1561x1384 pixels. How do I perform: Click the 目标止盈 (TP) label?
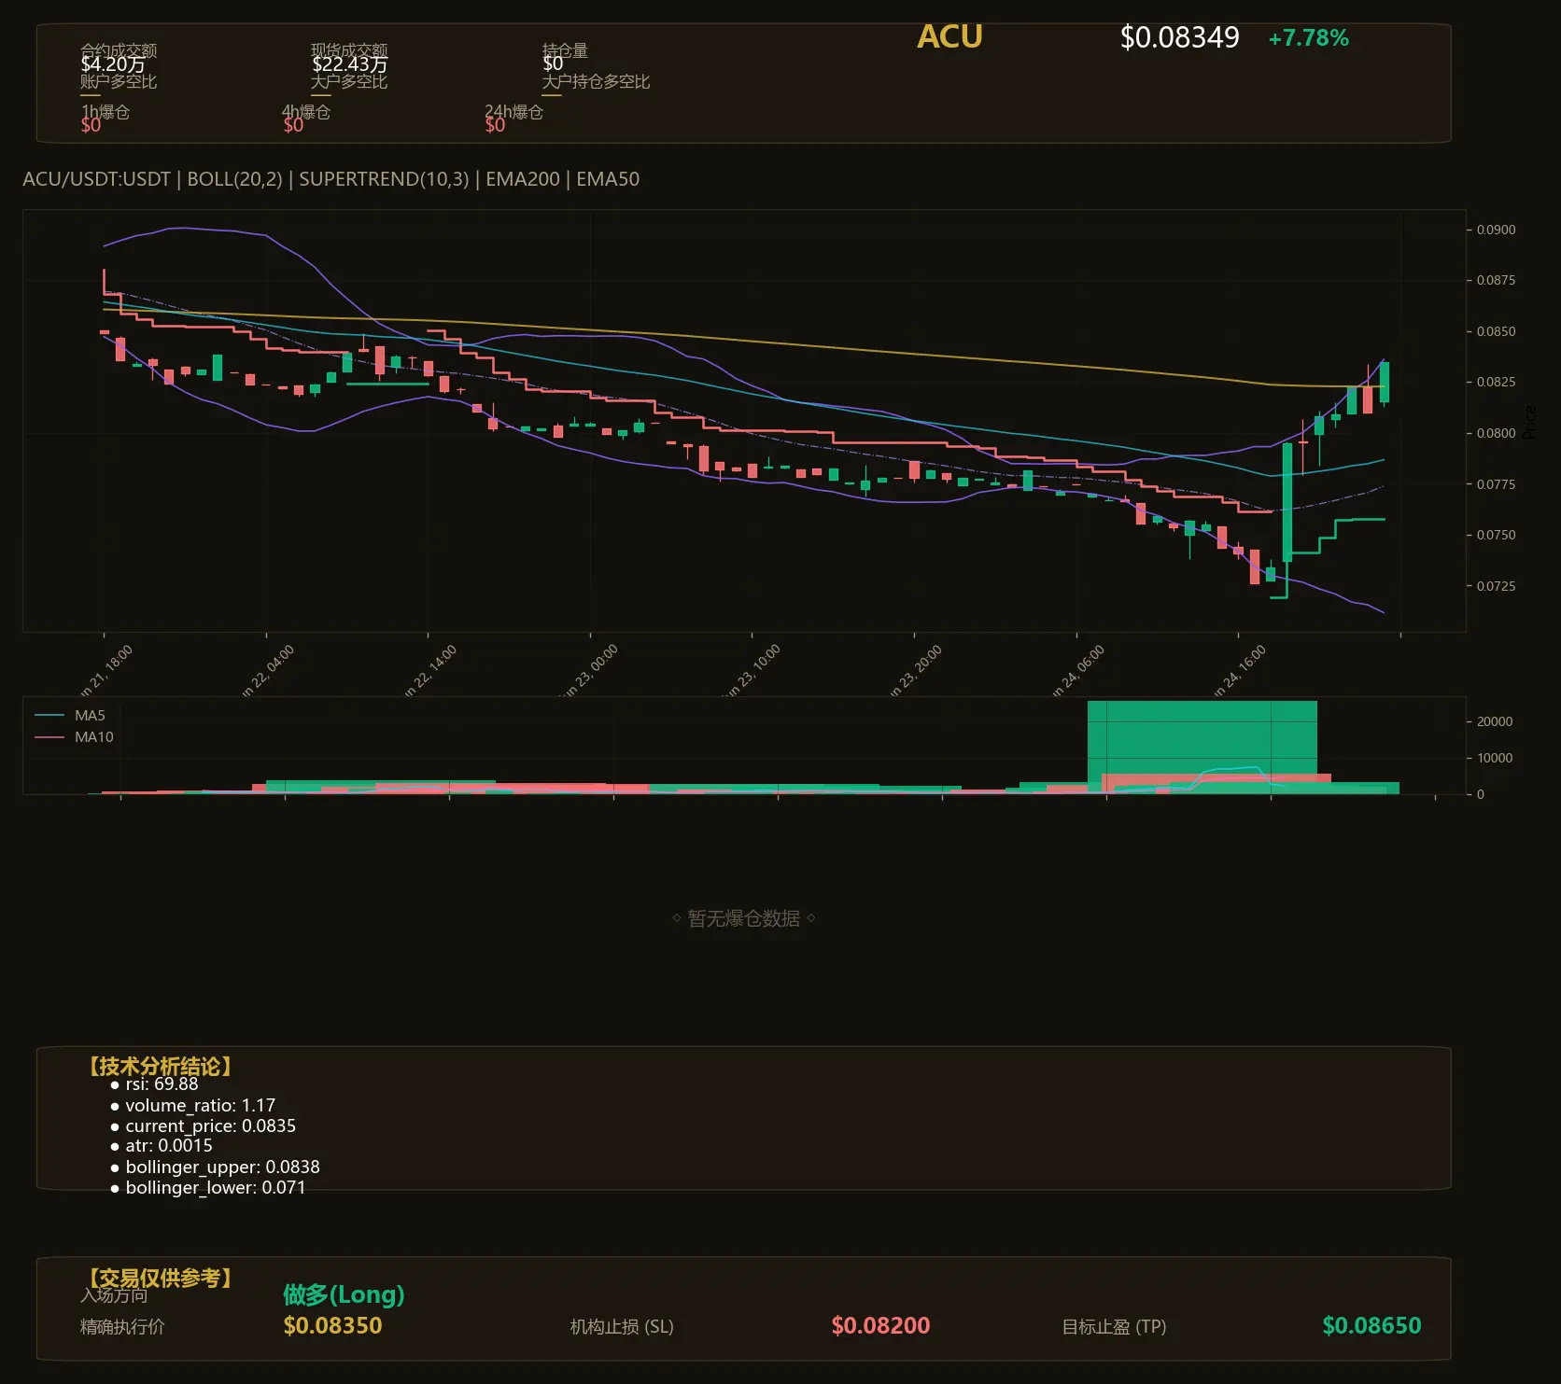click(1114, 1326)
